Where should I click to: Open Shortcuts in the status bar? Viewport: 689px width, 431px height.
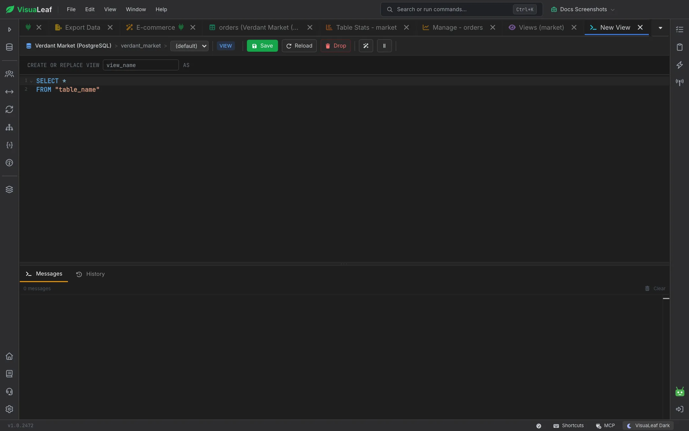tap(569, 426)
